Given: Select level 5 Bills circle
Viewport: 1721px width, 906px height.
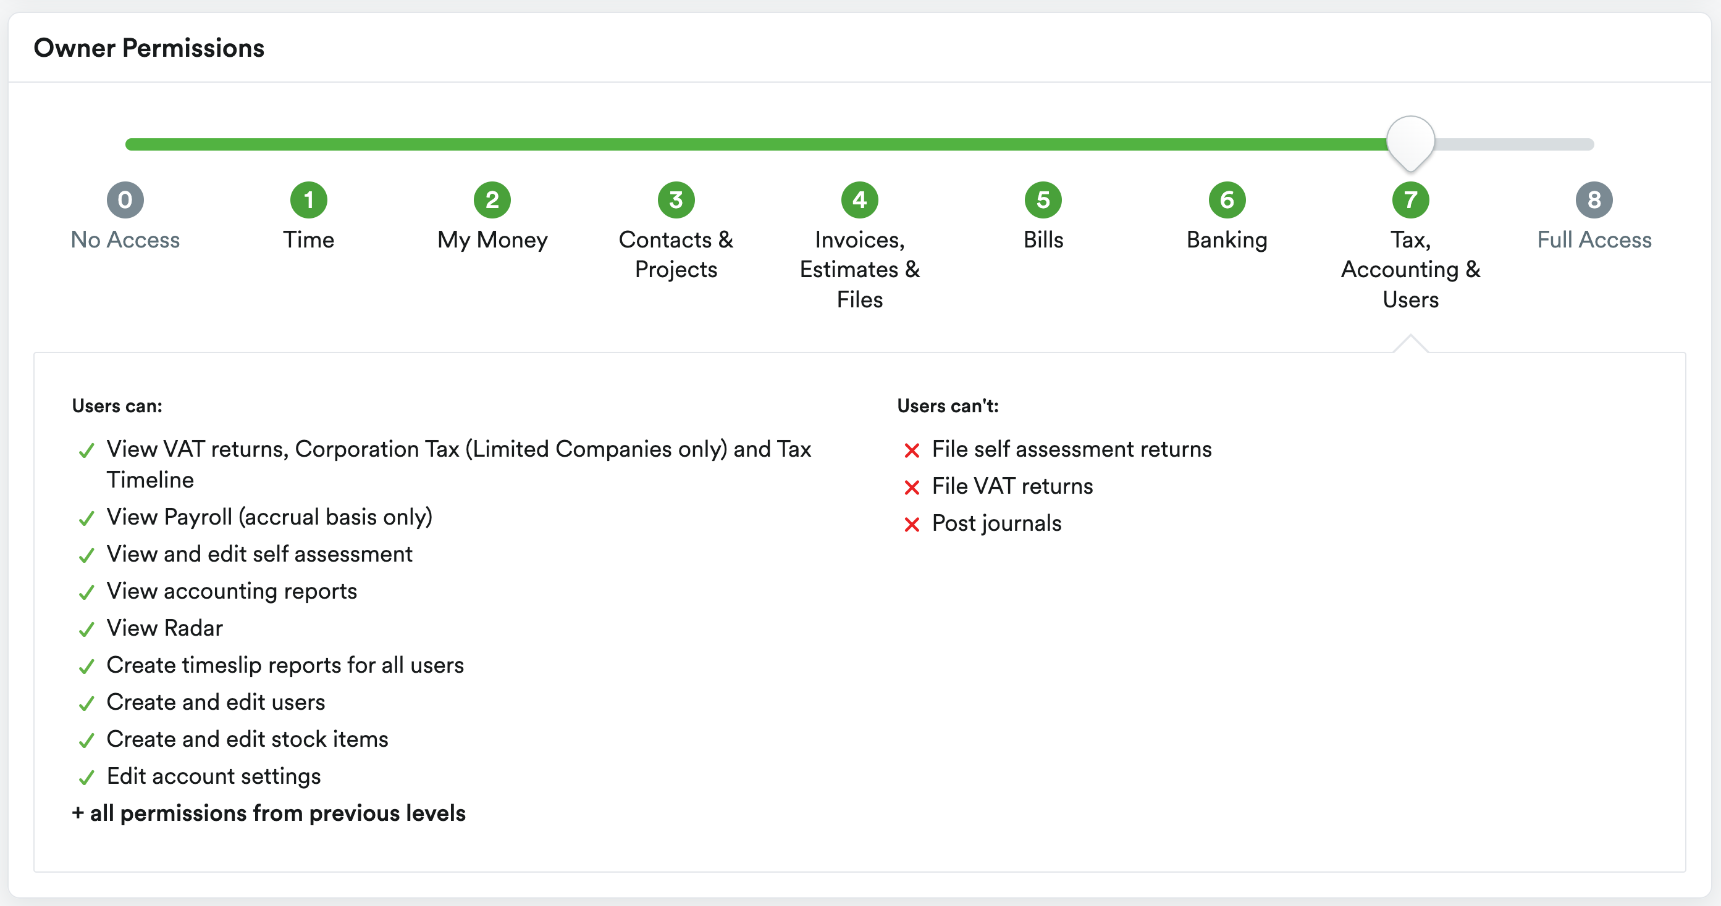Looking at the screenshot, I should click(x=1043, y=199).
